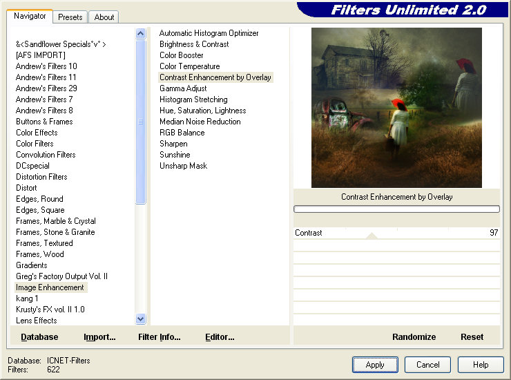The height and width of the screenshot is (380, 511).
Task: Choose Median Noise Reduction filter
Action: [200, 122]
